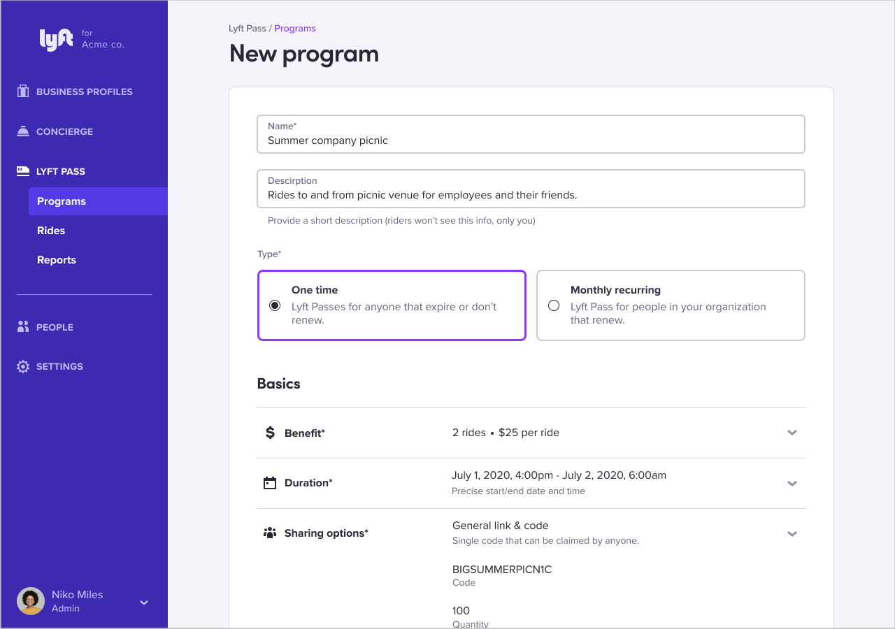Select the radio button inside One time card
Screen dimensions: 895x629
(x=274, y=305)
